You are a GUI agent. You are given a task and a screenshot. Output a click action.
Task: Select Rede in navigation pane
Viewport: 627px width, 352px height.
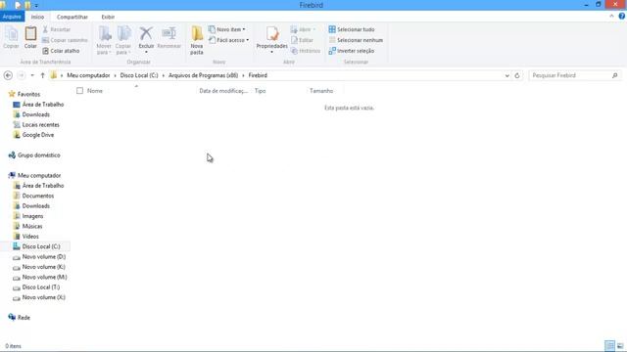(x=24, y=318)
